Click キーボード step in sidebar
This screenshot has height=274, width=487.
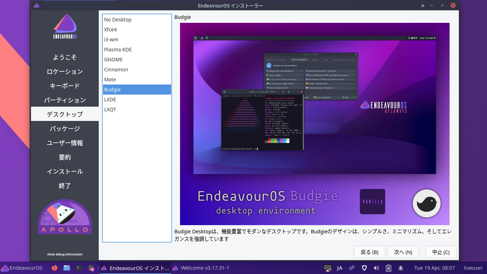65,86
